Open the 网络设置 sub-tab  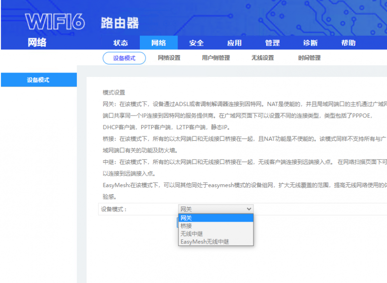(x=169, y=58)
